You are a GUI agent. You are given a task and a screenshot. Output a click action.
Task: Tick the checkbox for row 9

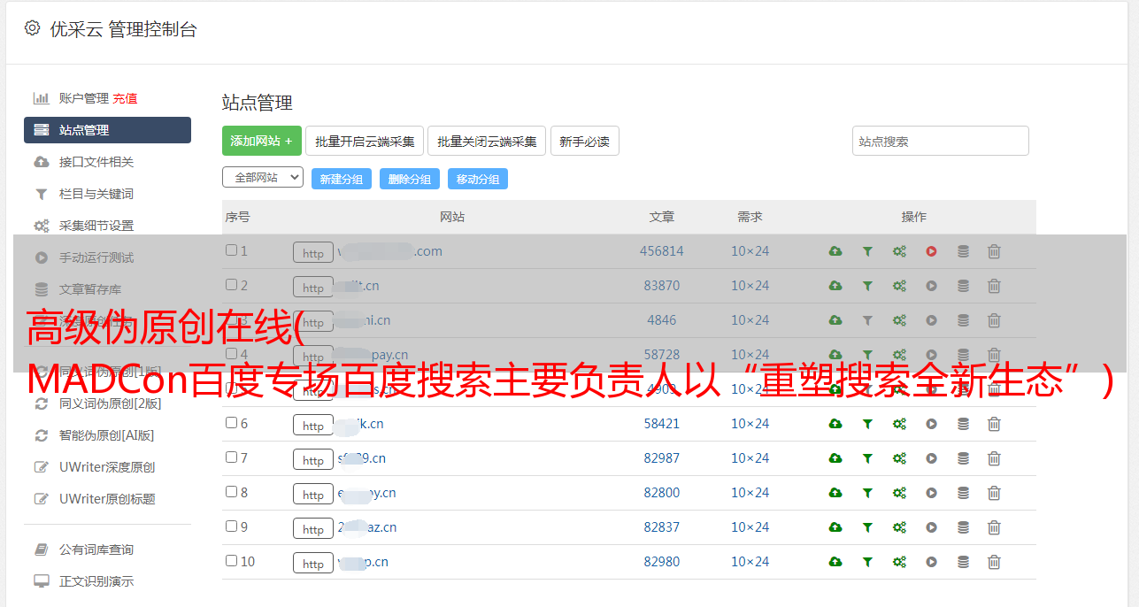point(231,526)
